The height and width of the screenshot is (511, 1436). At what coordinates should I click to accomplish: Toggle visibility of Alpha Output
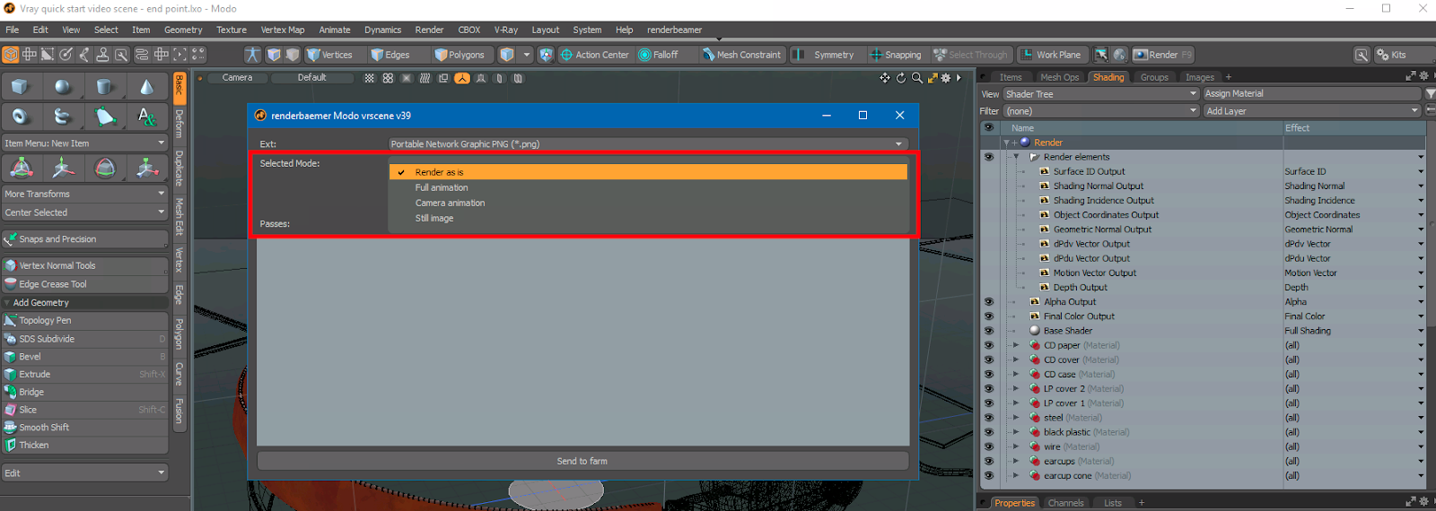988,302
